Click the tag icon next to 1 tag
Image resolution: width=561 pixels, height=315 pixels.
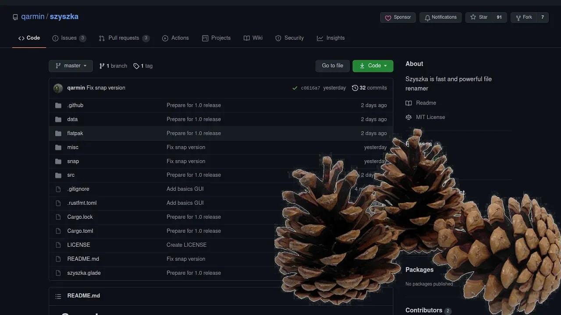(136, 66)
